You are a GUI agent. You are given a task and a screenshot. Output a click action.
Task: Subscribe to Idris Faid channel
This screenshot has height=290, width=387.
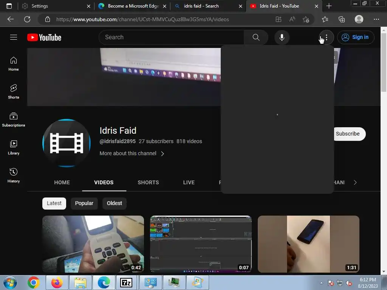(350, 134)
